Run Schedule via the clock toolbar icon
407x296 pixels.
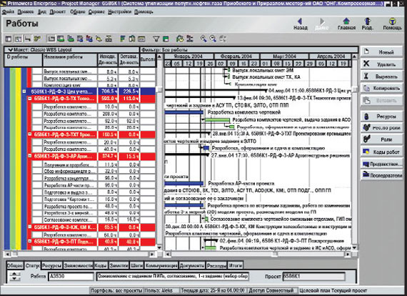point(180,39)
